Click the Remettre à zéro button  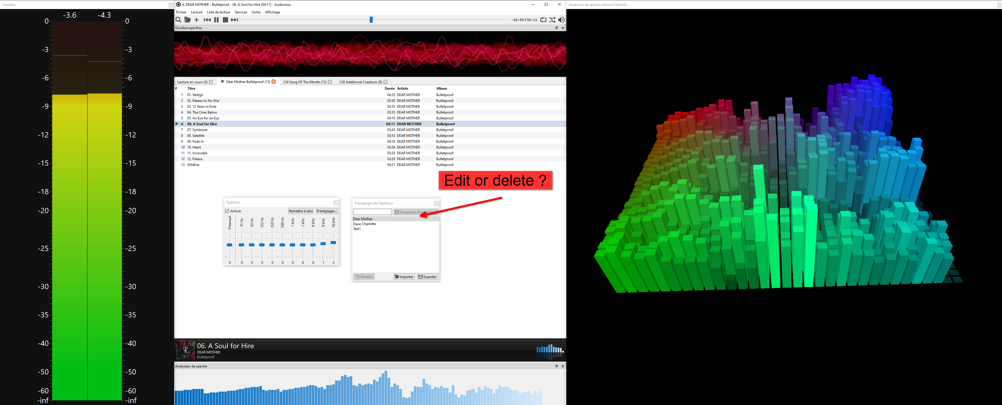tap(300, 211)
